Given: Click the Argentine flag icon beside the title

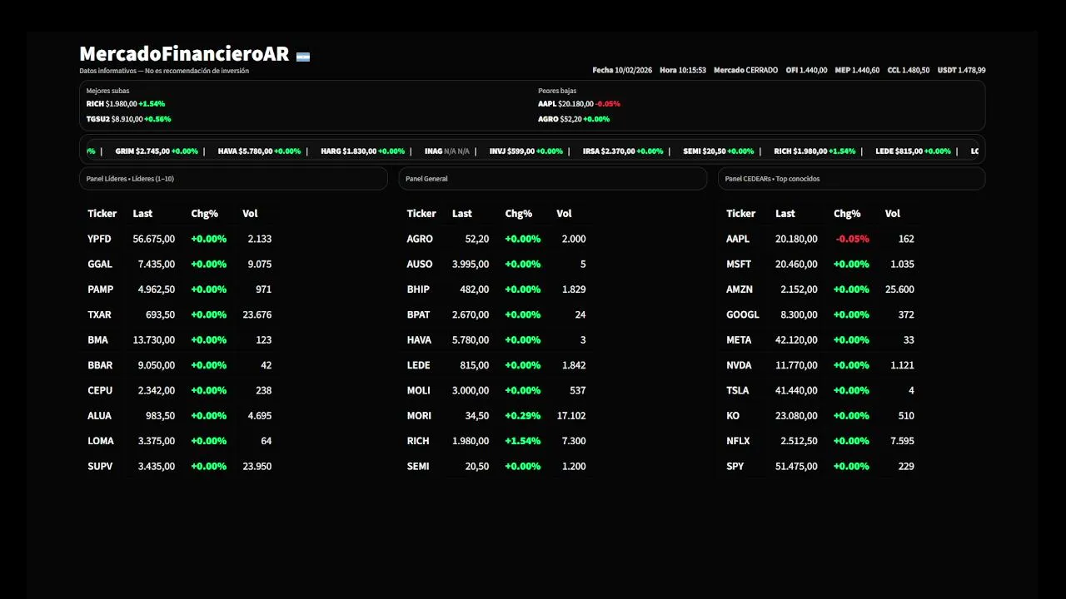Looking at the screenshot, I should [x=303, y=57].
